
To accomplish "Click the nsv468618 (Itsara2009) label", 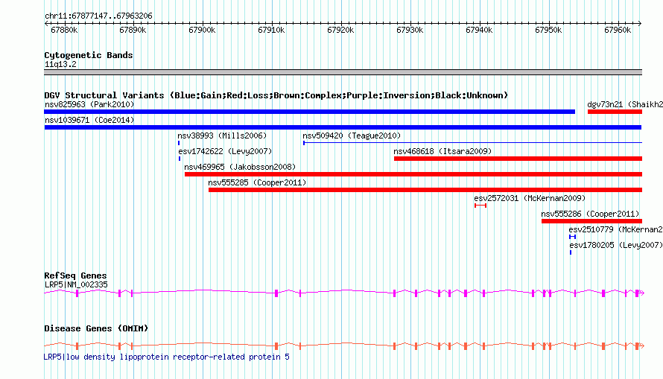I will pyautogui.click(x=442, y=151).
